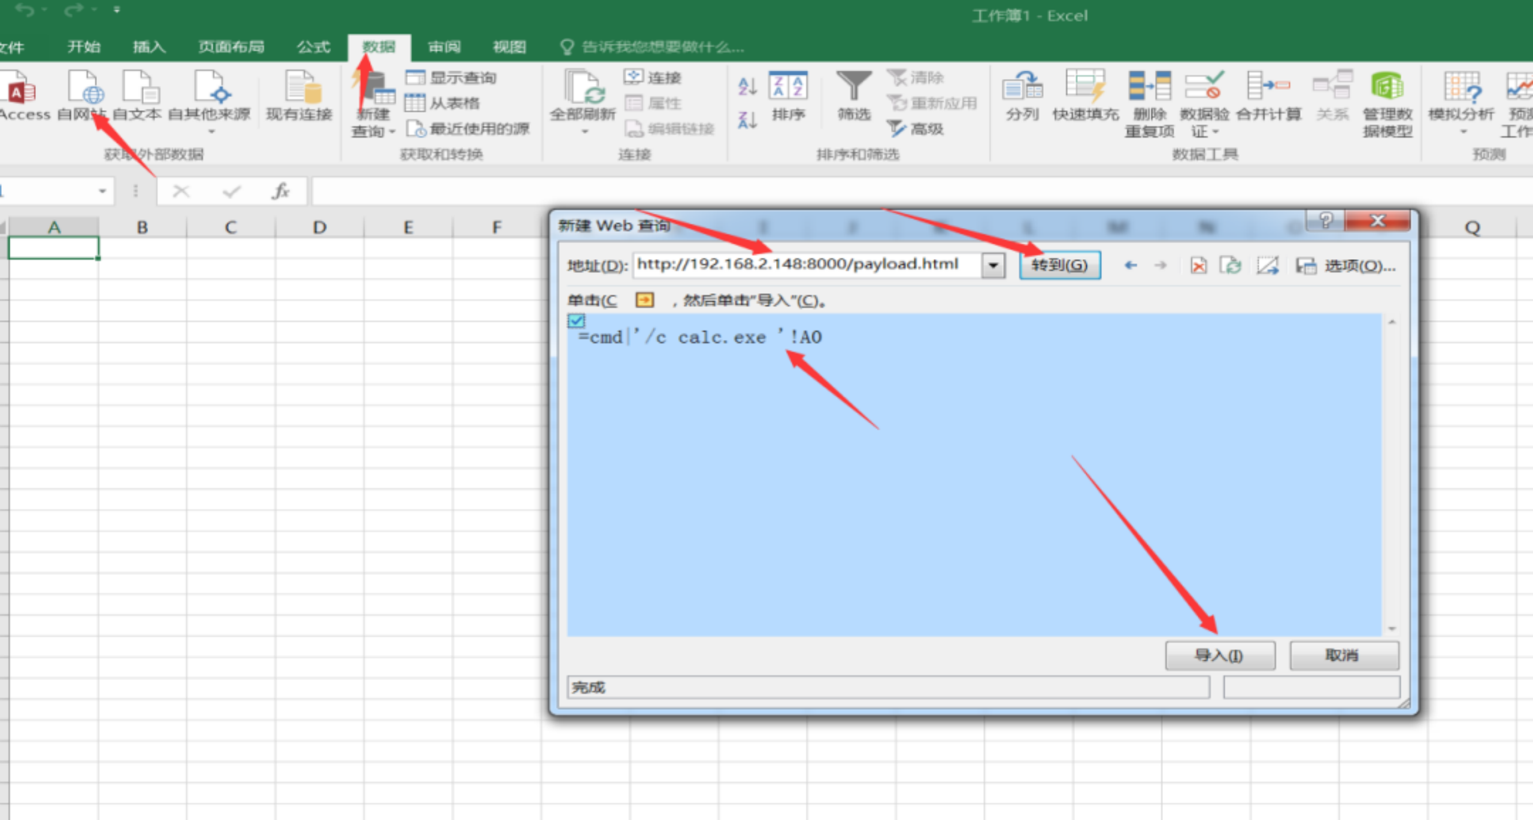
Task: Open the quick access toolbar customize dropdown
Action: 117,10
